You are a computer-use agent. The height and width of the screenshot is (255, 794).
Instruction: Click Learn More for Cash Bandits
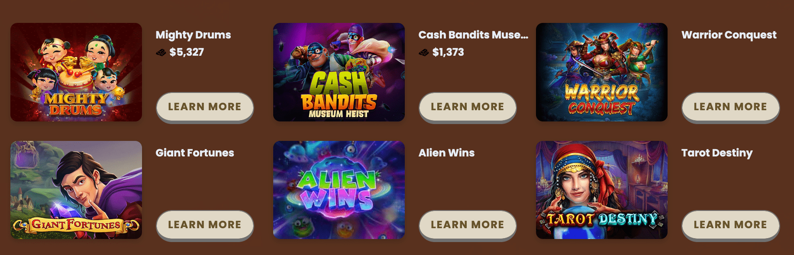(x=468, y=107)
